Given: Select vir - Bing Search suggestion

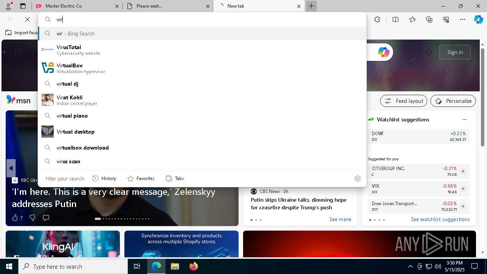Looking at the screenshot, I should tap(202, 33).
